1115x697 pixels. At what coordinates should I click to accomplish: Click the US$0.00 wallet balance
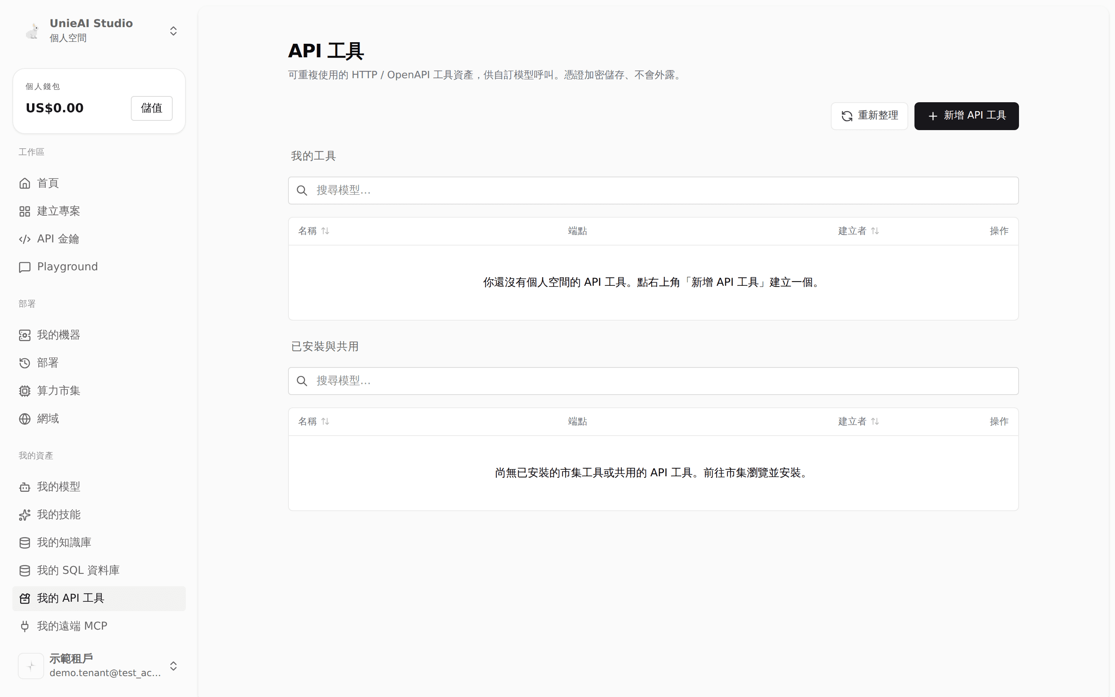55,108
